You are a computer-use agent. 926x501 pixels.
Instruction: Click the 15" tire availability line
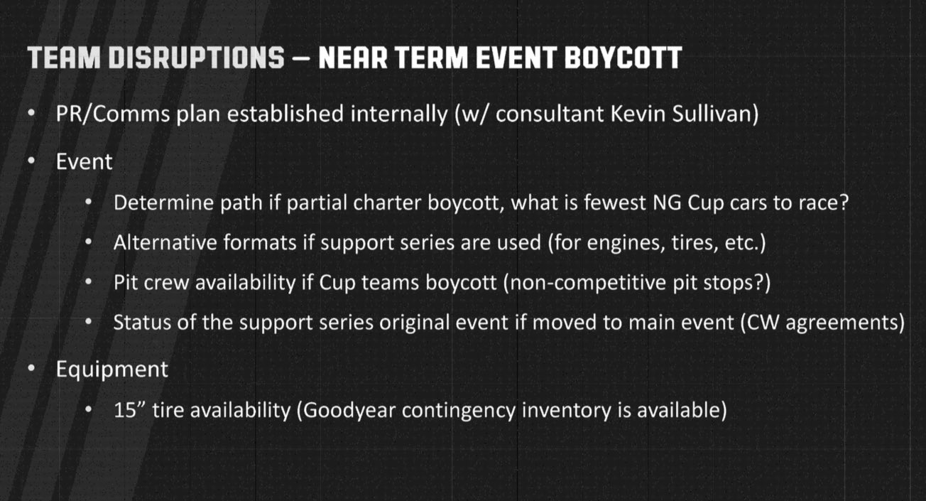click(x=420, y=411)
